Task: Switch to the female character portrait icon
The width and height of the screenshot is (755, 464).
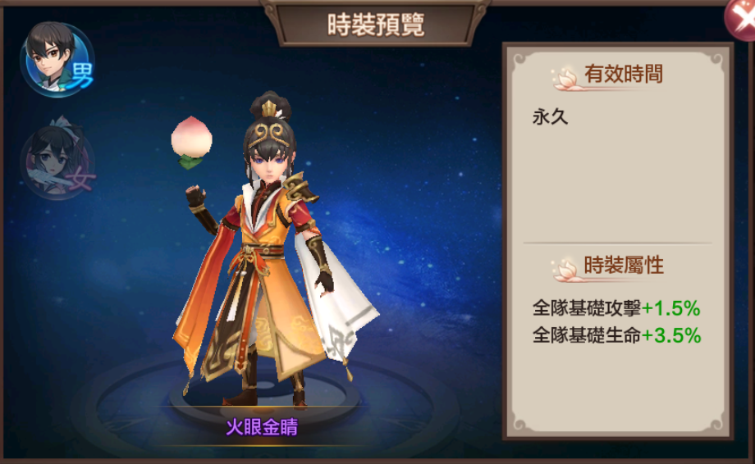Action: coord(57,157)
